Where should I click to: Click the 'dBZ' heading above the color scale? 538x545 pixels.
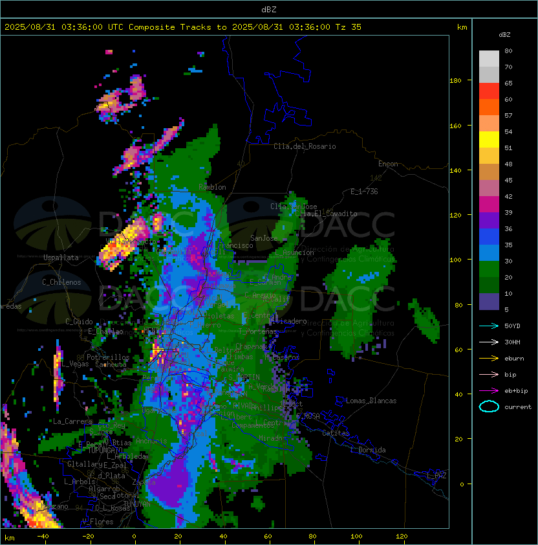pyautogui.click(x=504, y=35)
